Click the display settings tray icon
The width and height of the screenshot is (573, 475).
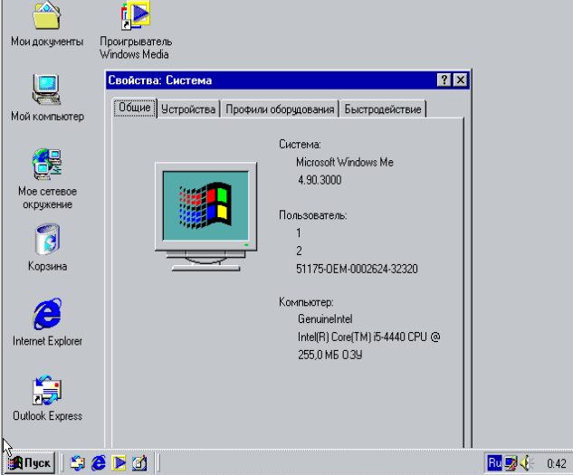point(511,463)
